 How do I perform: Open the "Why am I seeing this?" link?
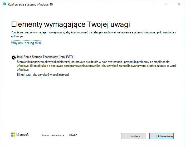click(x=26, y=43)
